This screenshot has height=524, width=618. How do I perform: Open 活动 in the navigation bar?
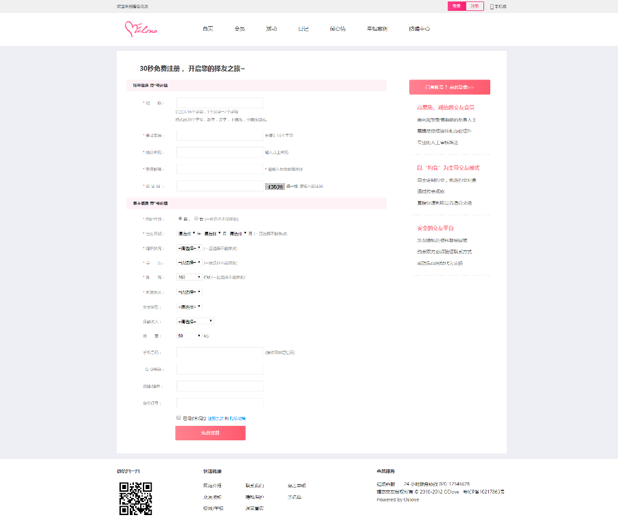click(271, 29)
